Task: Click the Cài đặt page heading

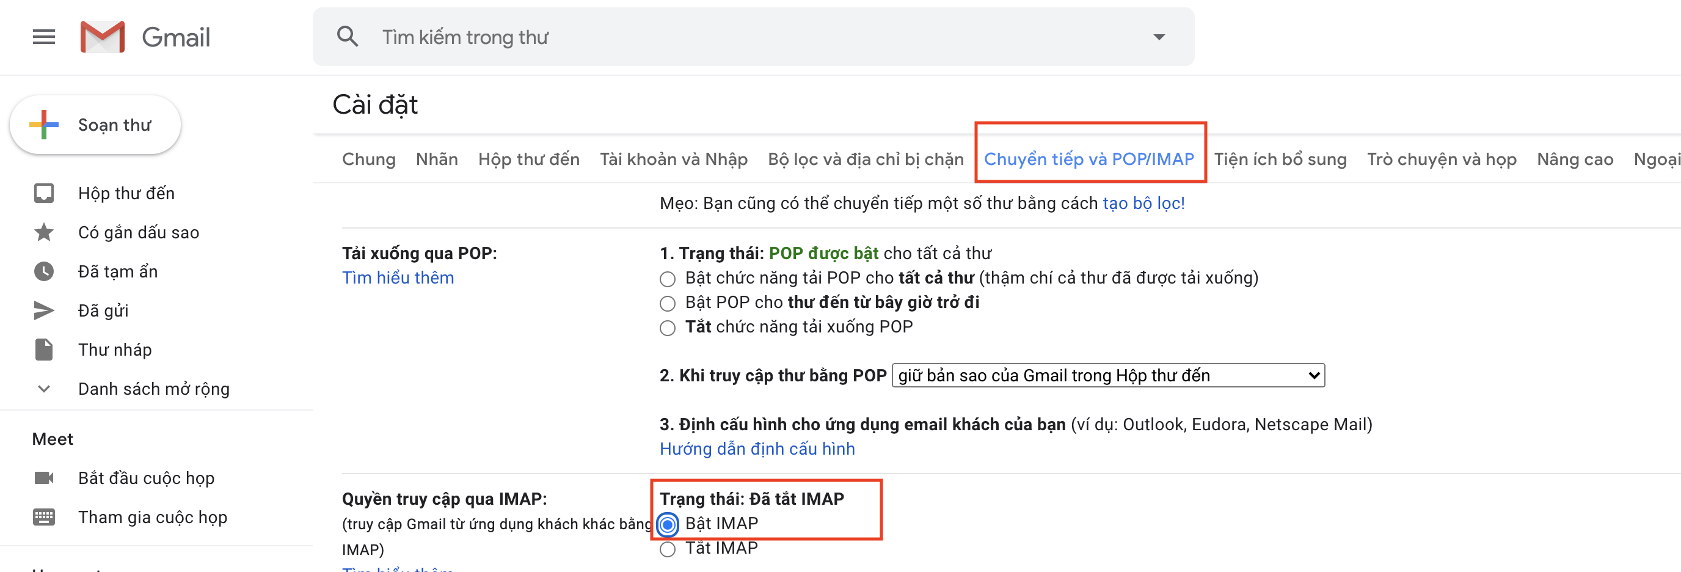Action: pyautogui.click(x=375, y=105)
